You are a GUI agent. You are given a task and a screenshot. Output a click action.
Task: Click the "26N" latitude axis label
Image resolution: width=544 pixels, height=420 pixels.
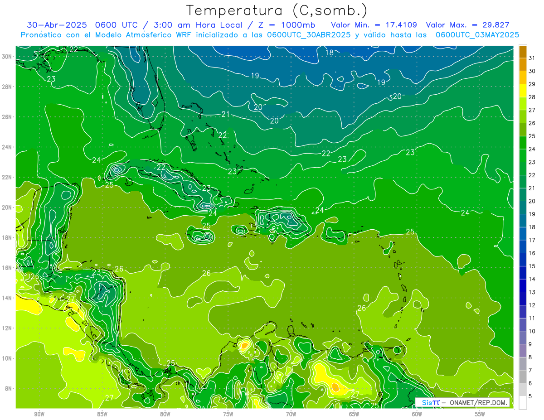point(7,117)
